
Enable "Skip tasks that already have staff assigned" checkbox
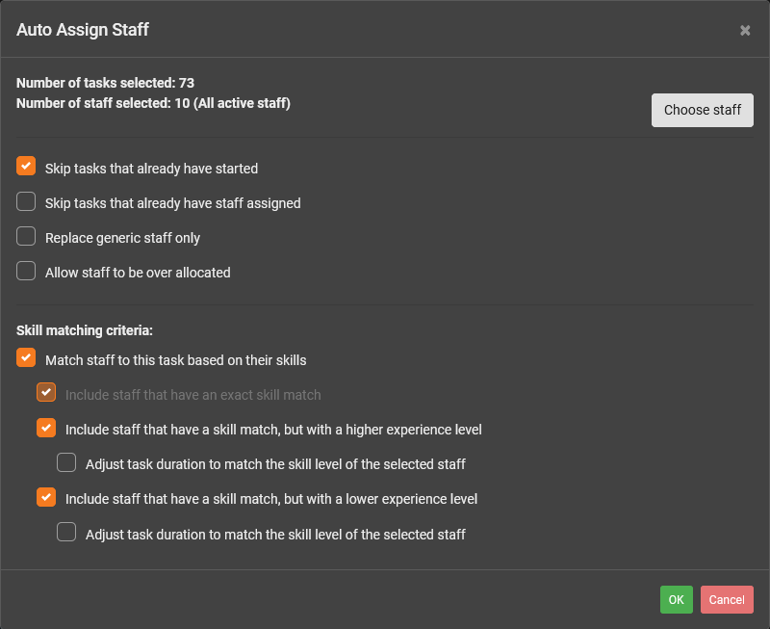coord(26,202)
